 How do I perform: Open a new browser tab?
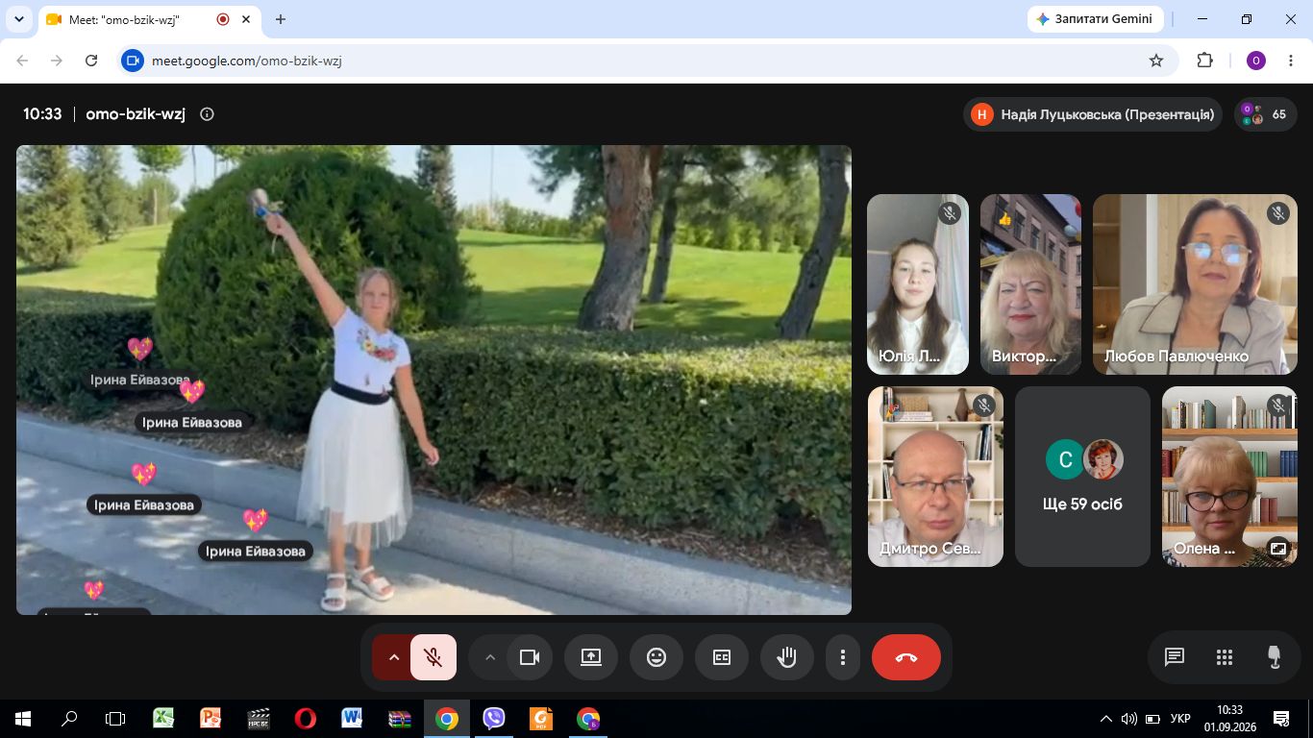pos(281,19)
